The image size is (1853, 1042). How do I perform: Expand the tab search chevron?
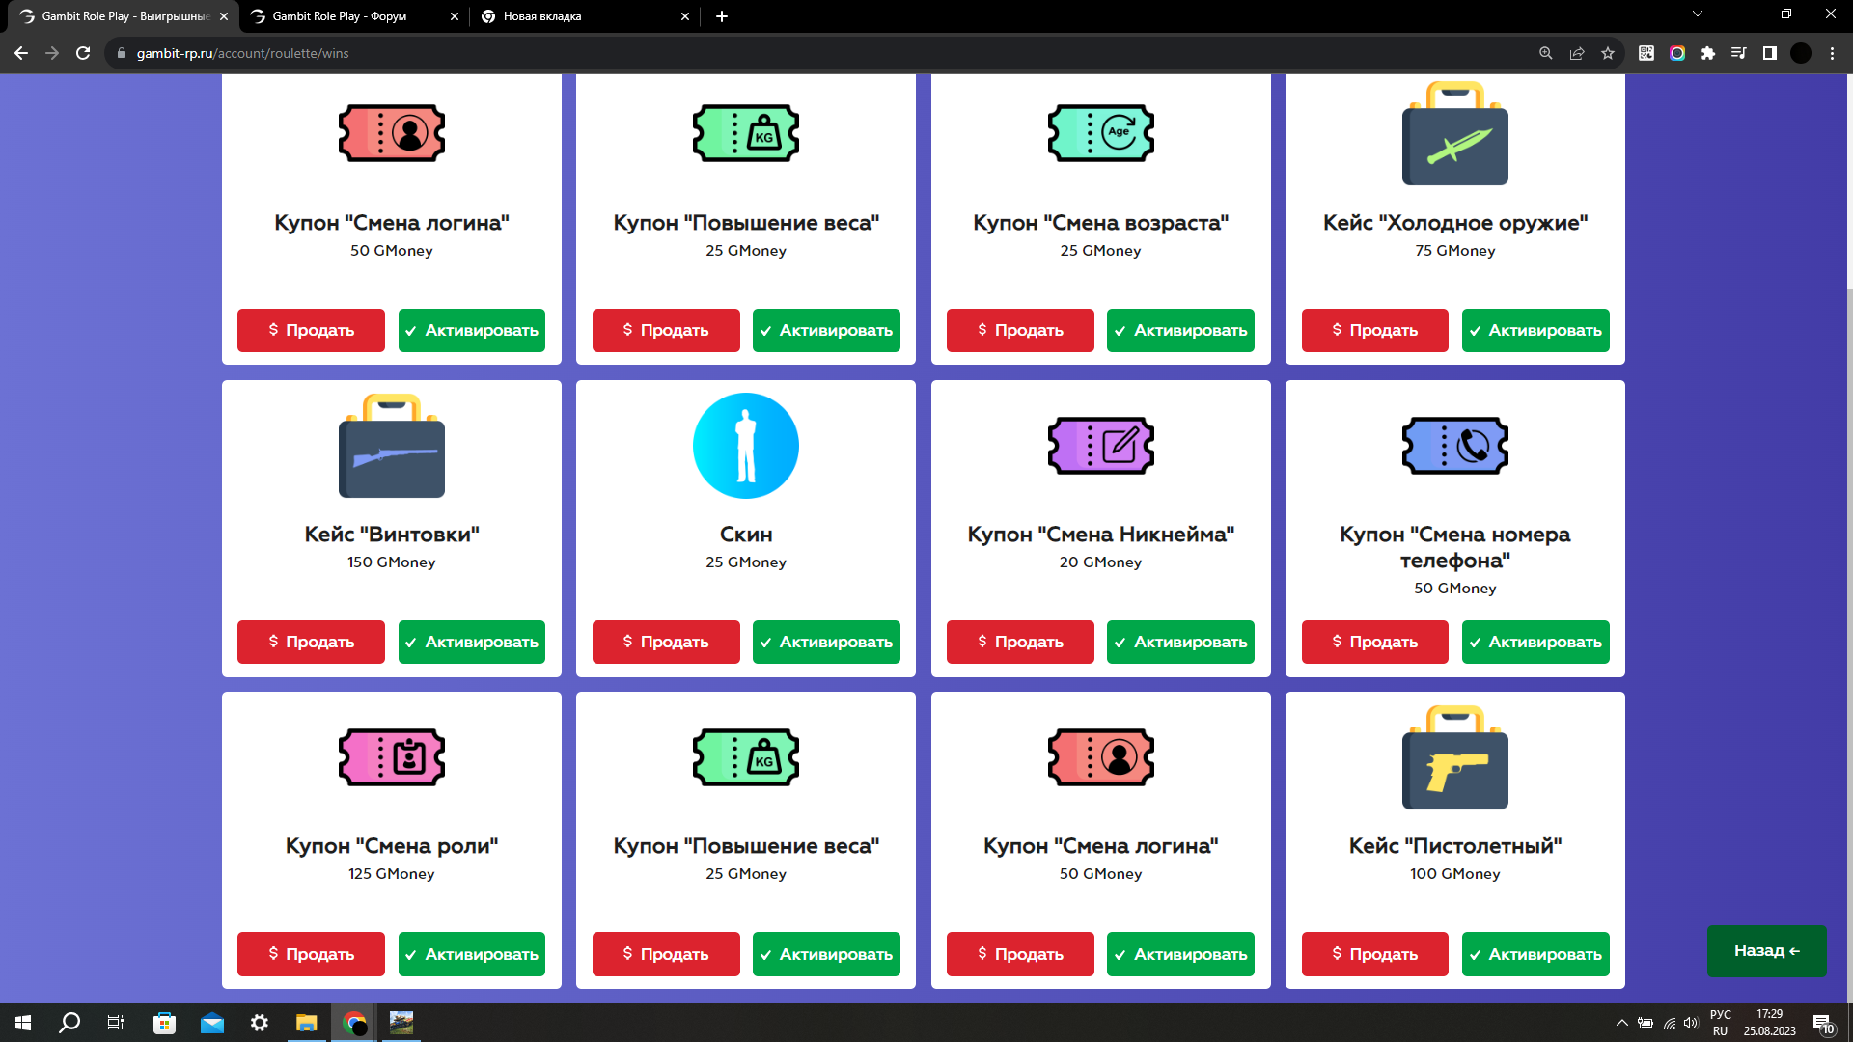click(1698, 14)
